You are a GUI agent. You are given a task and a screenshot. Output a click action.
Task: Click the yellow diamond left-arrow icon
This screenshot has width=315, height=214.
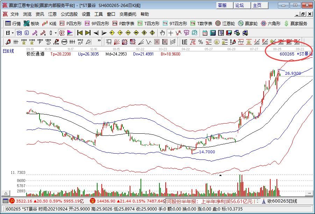pos(112,33)
